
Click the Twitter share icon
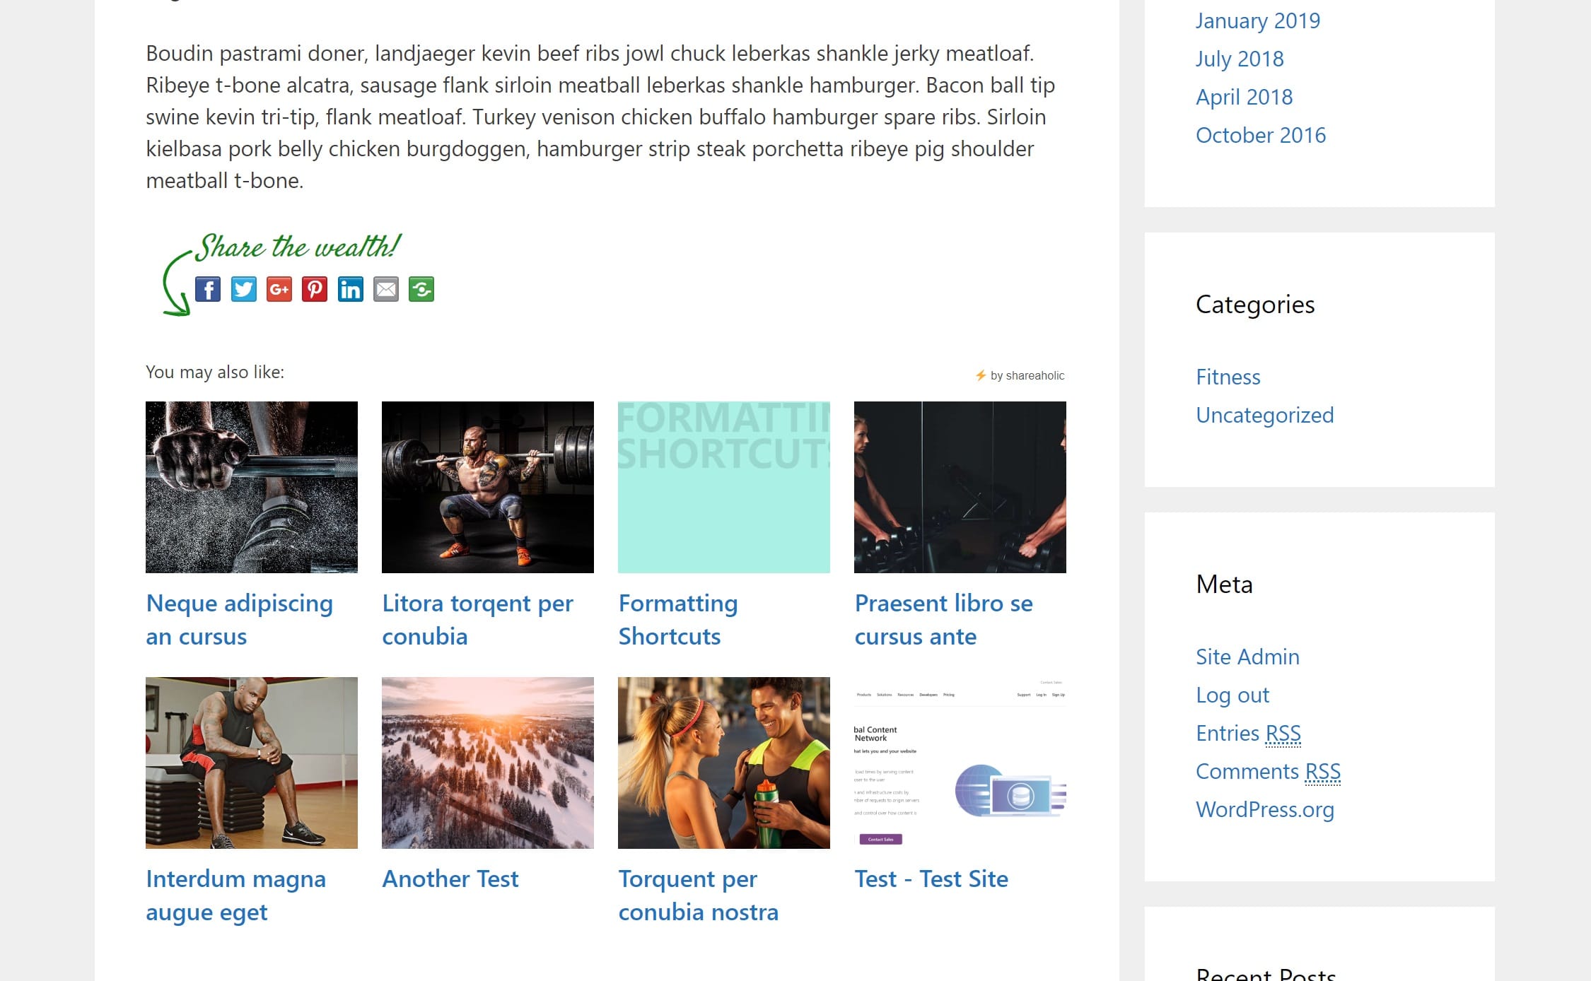[x=243, y=290]
